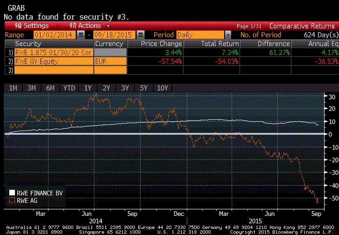The height and width of the screenshot is (235, 339).
Task: Open the Settings menu
Action: tap(32, 26)
